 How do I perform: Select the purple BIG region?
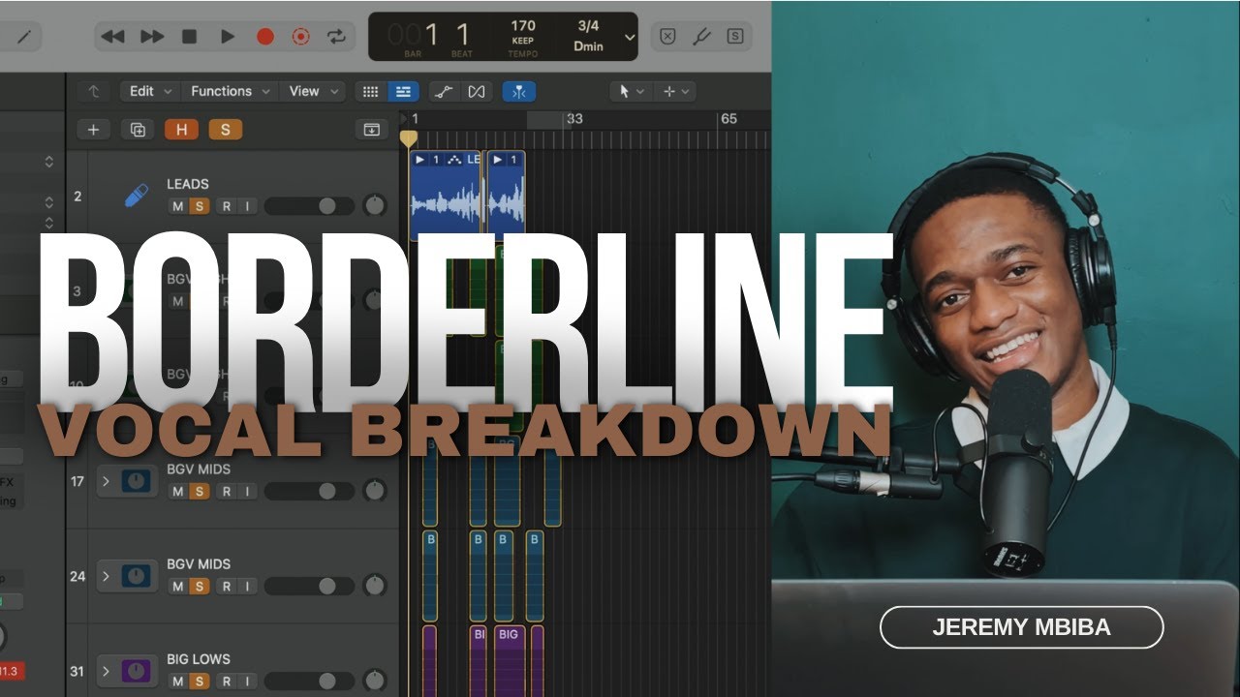(x=509, y=660)
